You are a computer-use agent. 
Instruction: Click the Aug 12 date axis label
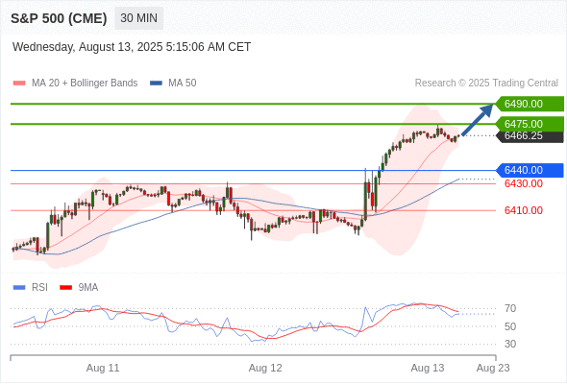point(265,368)
